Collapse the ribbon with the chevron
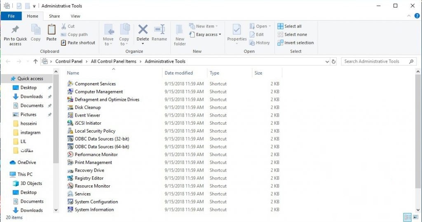 [410, 16]
